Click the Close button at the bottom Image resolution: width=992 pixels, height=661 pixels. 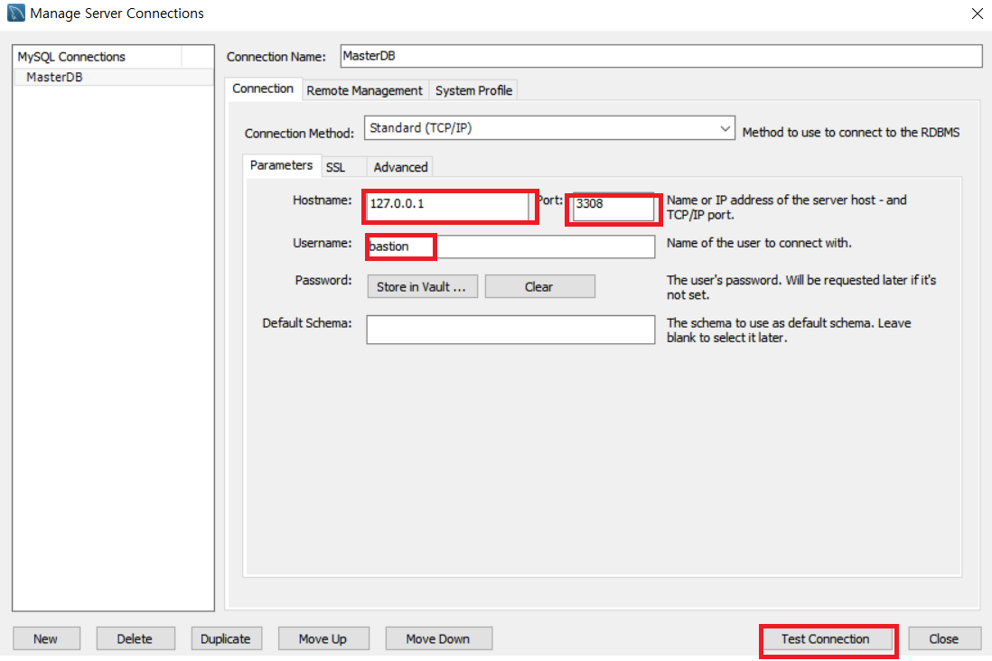pos(944,638)
